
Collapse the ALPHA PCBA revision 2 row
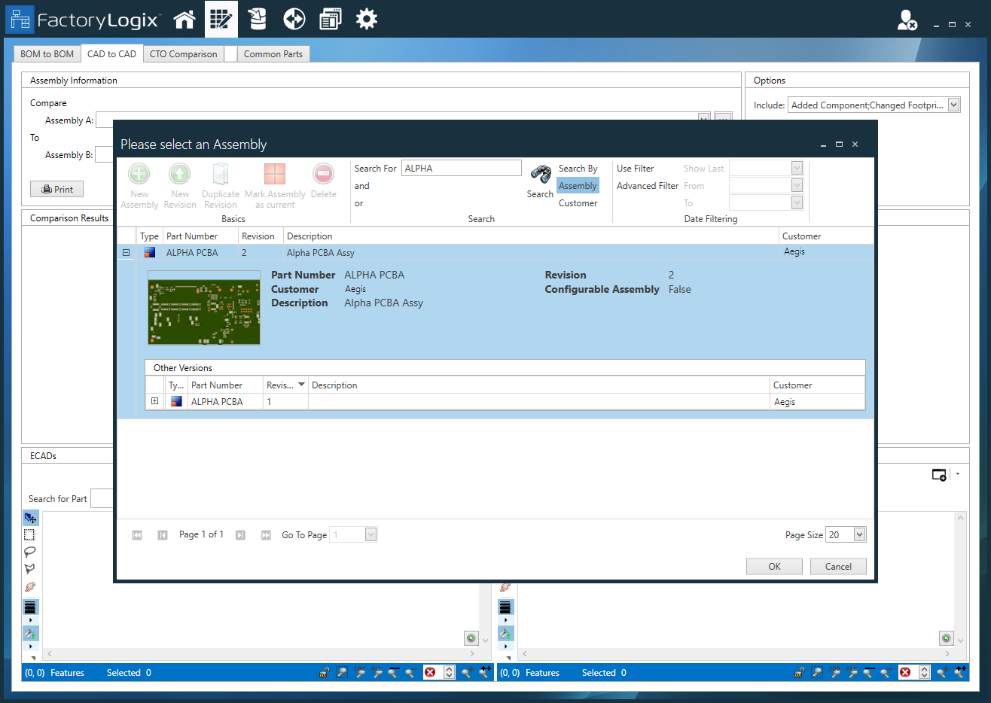click(126, 253)
